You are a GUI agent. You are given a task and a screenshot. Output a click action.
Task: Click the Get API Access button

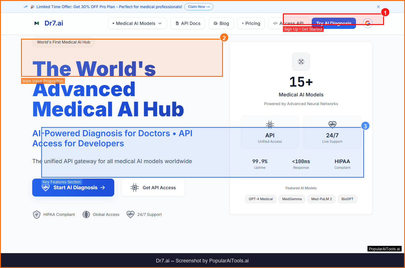pos(153,188)
